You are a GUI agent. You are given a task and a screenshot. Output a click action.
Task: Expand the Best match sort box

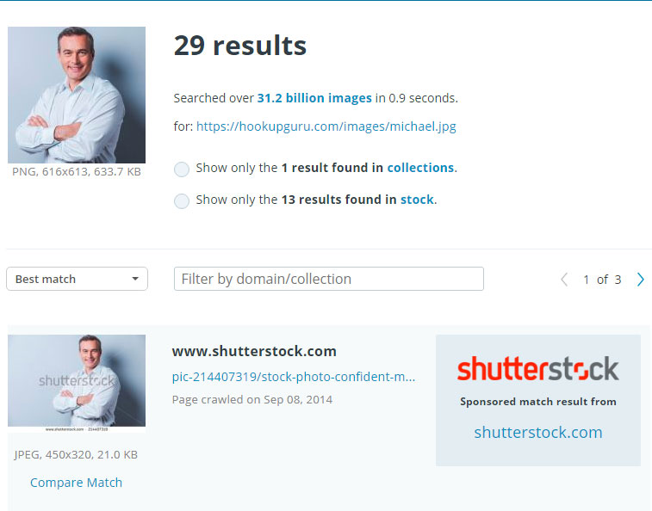click(x=77, y=279)
